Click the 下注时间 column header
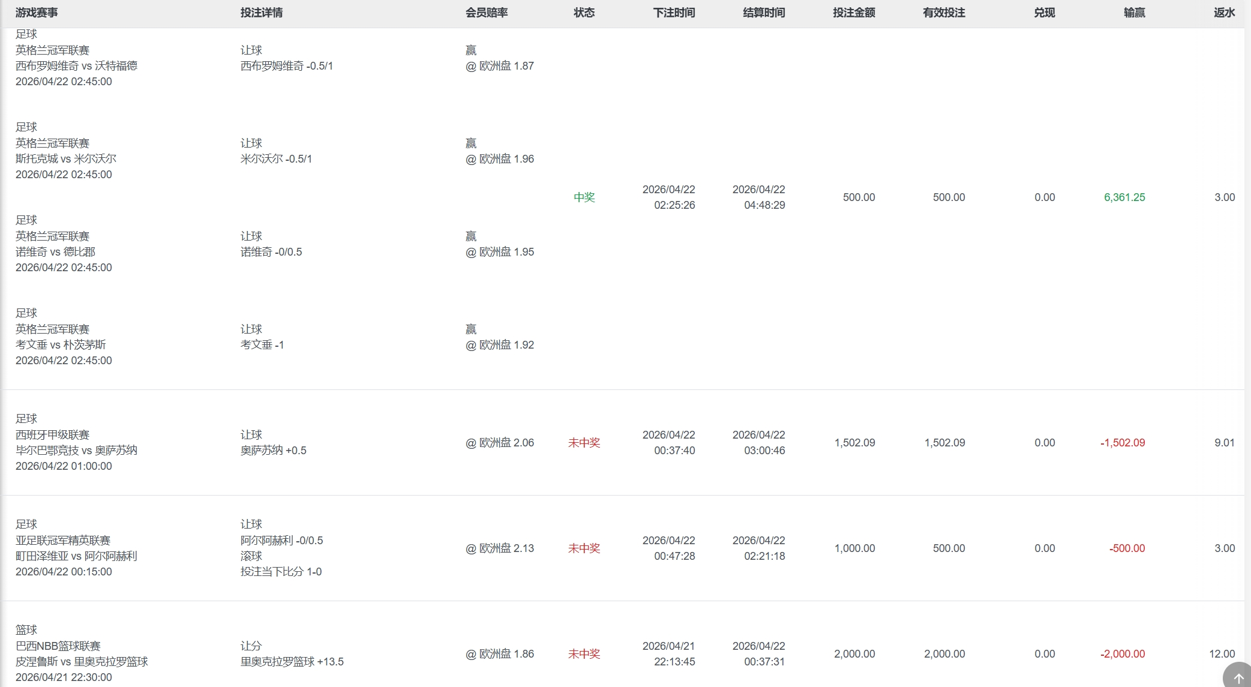The height and width of the screenshot is (687, 1251). point(674,13)
